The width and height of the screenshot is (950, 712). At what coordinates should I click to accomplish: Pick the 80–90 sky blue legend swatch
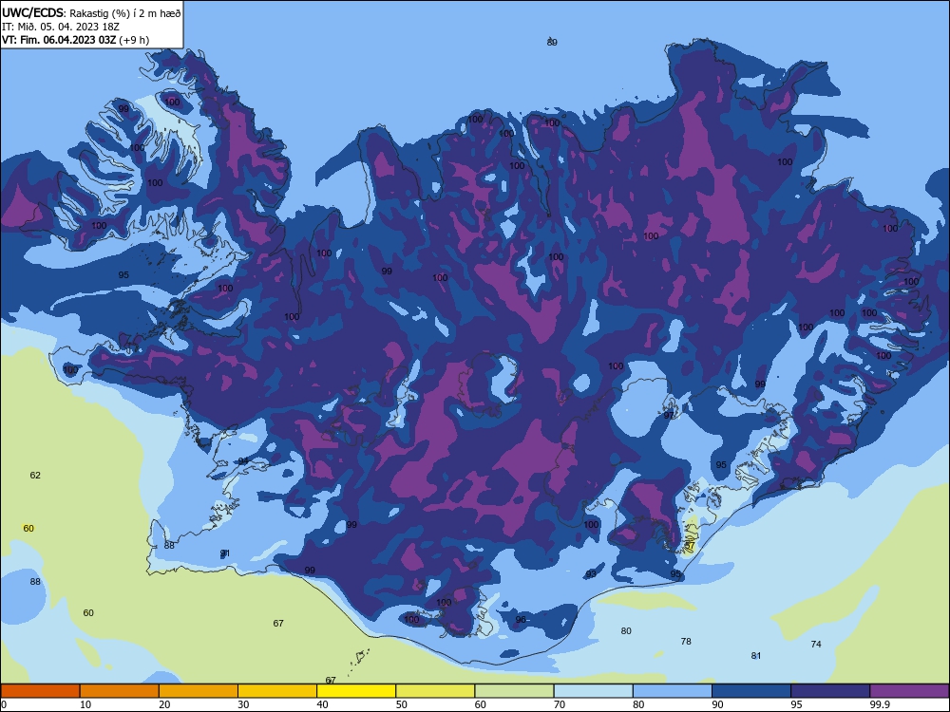point(673,691)
